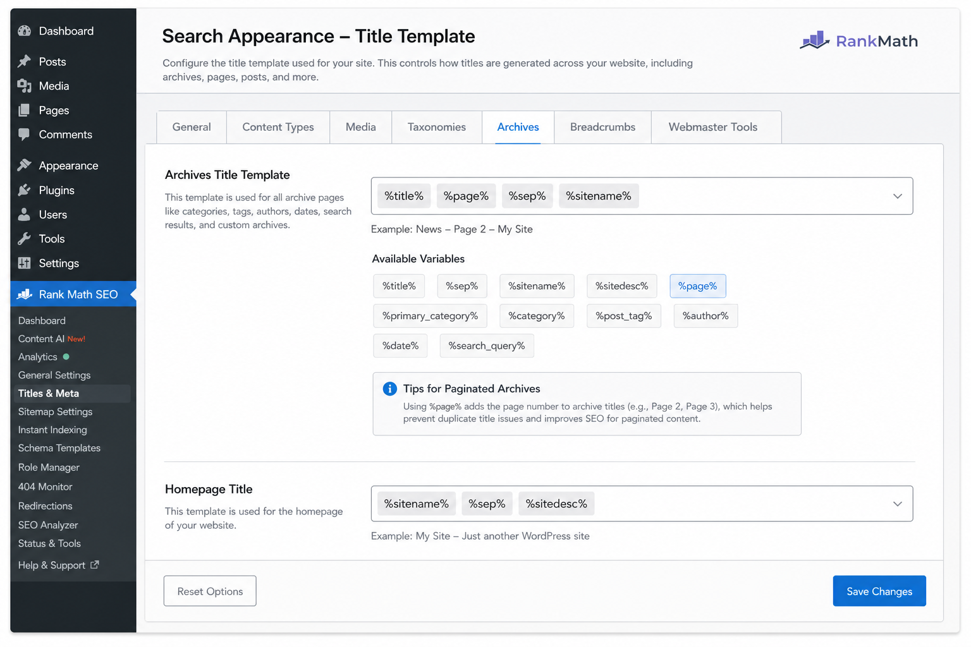Insert the %title% available variable
Image resolution: width=971 pixels, height=647 pixels.
click(x=399, y=286)
